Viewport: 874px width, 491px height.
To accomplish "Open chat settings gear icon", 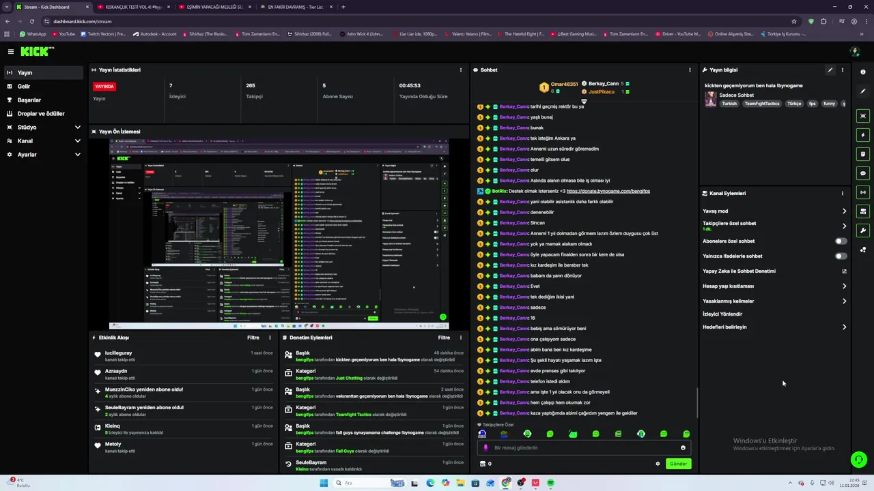I will coord(658,464).
